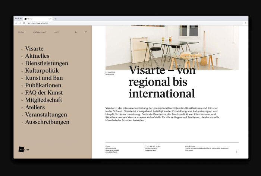Open the Kontakt link

(x=21, y=32)
